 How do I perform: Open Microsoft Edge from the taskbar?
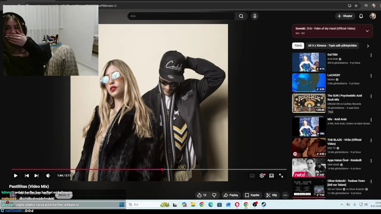[x=210, y=204]
